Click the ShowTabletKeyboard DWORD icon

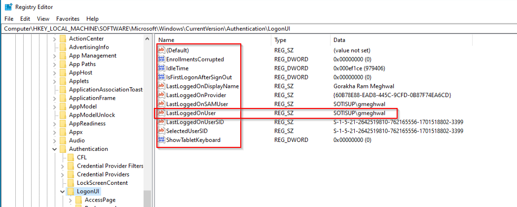click(162, 140)
